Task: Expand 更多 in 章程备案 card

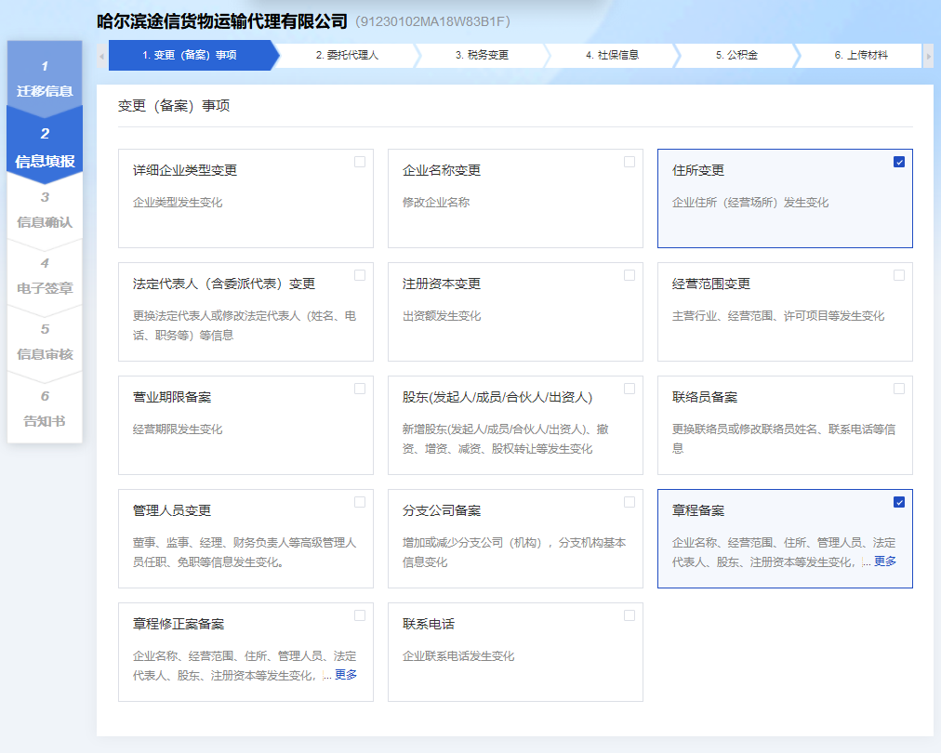Action: [x=885, y=561]
